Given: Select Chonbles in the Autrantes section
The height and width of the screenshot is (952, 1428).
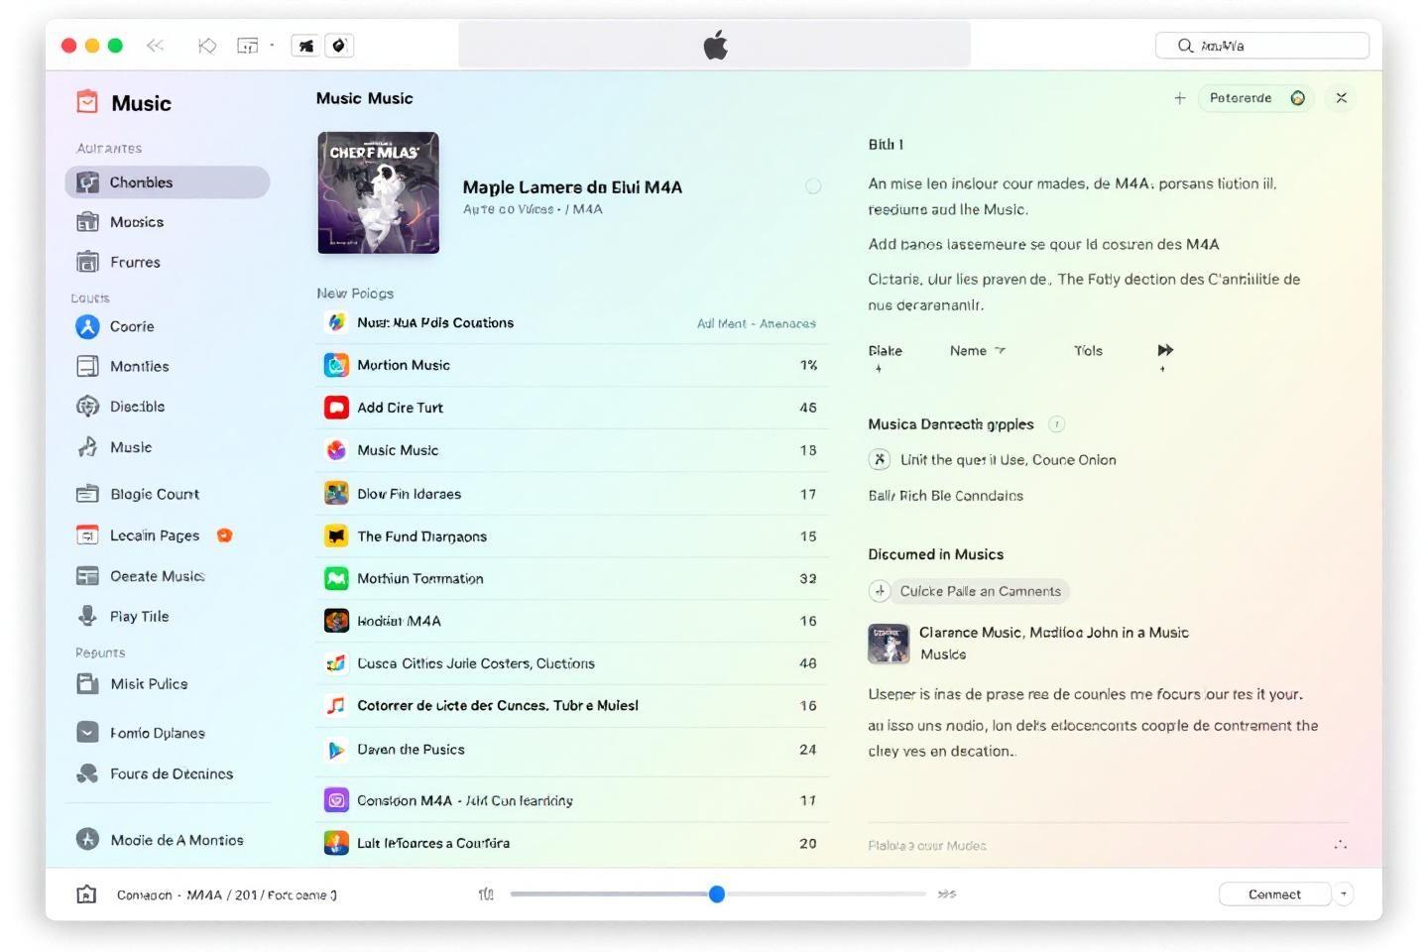Looking at the screenshot, I should (141, 181).
